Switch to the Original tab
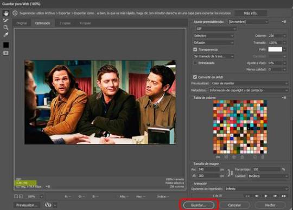This screenshot has height=210, width=293. 22,23
